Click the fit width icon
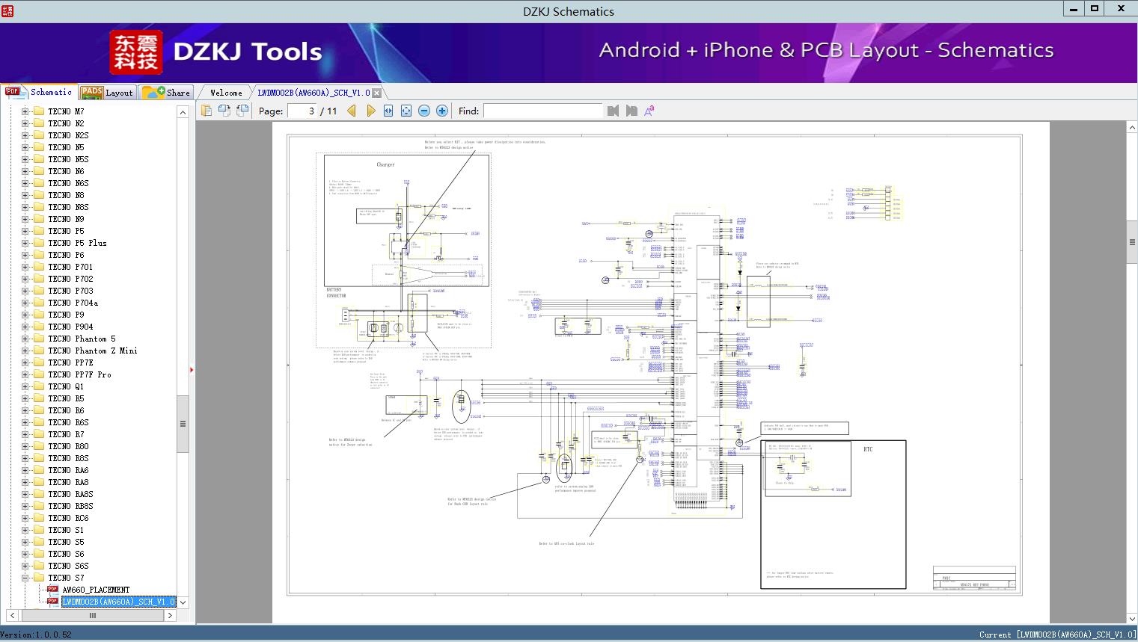Image resolution: width=1138 pixels, height=642 pixels. pyautogui.click(x=388, y=111)
